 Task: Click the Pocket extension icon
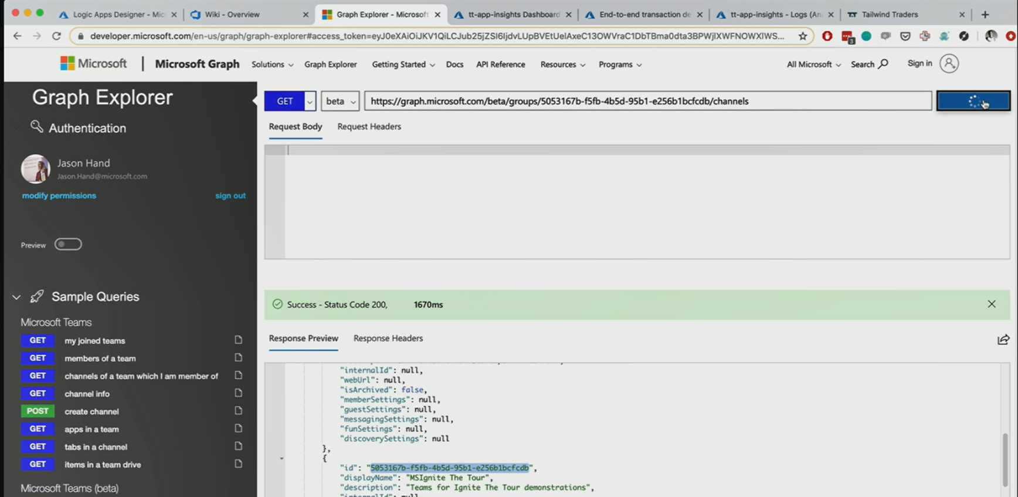pyautogui.click(x=905, y=36)
